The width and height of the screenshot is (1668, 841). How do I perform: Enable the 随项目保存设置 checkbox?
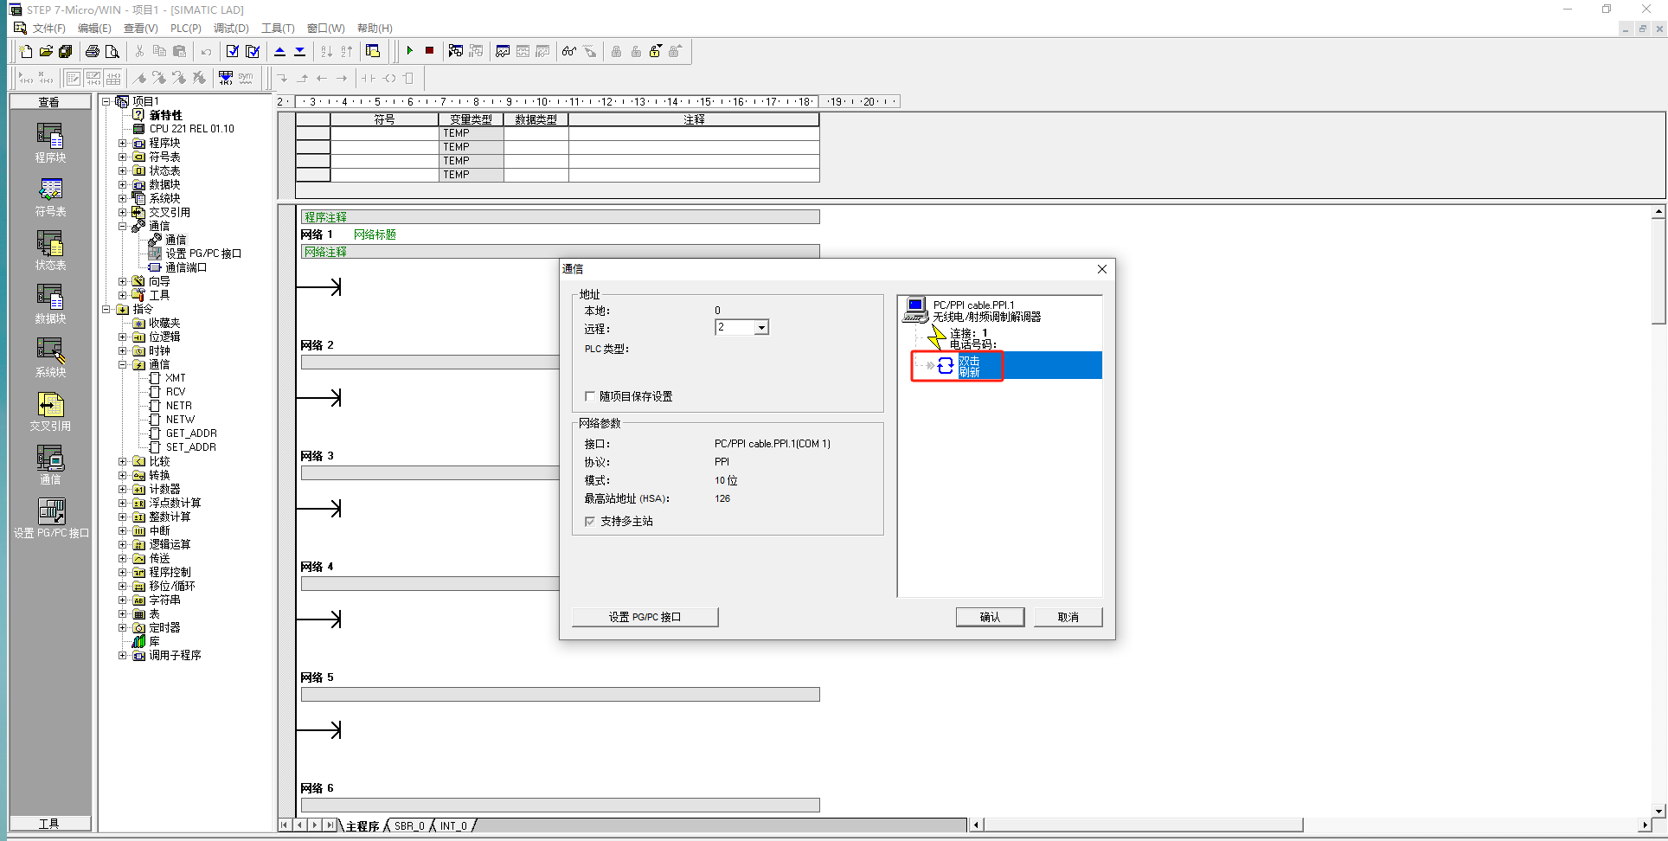(590, 396)
